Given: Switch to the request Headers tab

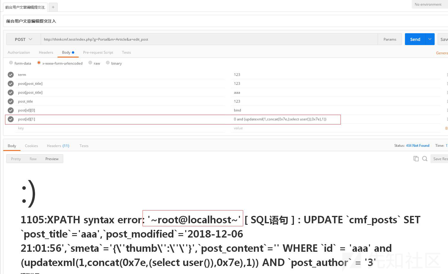Looking at the screenshot, I should tap(46, 52).
